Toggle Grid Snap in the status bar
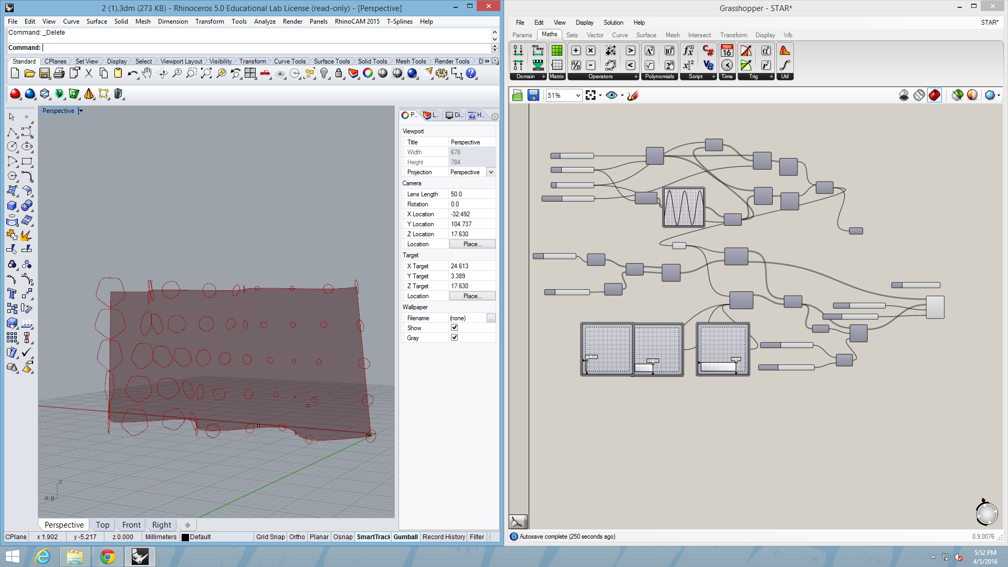This screenshot has width=1008, height=567. point(270,537)
